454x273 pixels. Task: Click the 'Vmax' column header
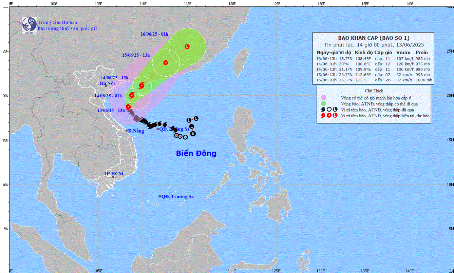click(x=403, y=53)
